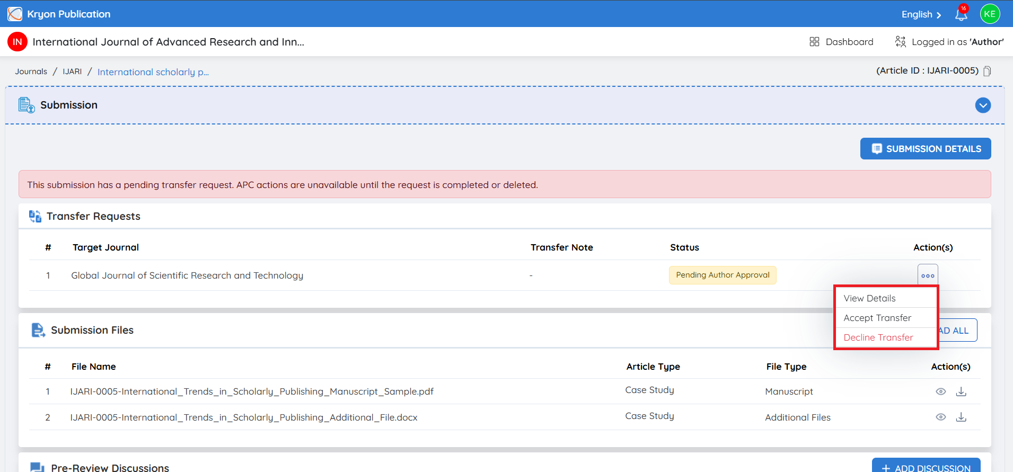This screenshot has height=472, width=1013.
Task: Click the 'Manuscript' file type cell
Action: click(x=789, y=391)
